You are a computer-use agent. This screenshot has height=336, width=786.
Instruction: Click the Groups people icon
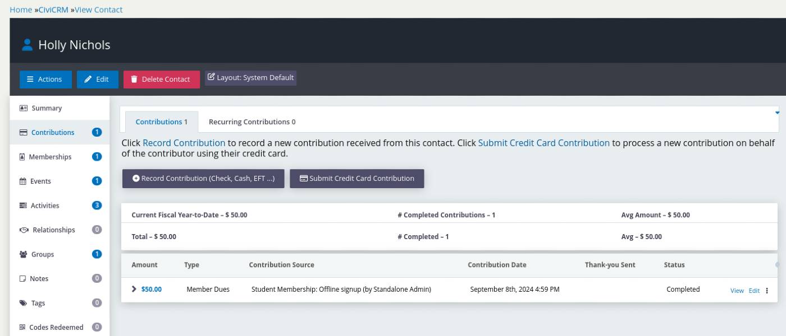(x=23, y=254)
